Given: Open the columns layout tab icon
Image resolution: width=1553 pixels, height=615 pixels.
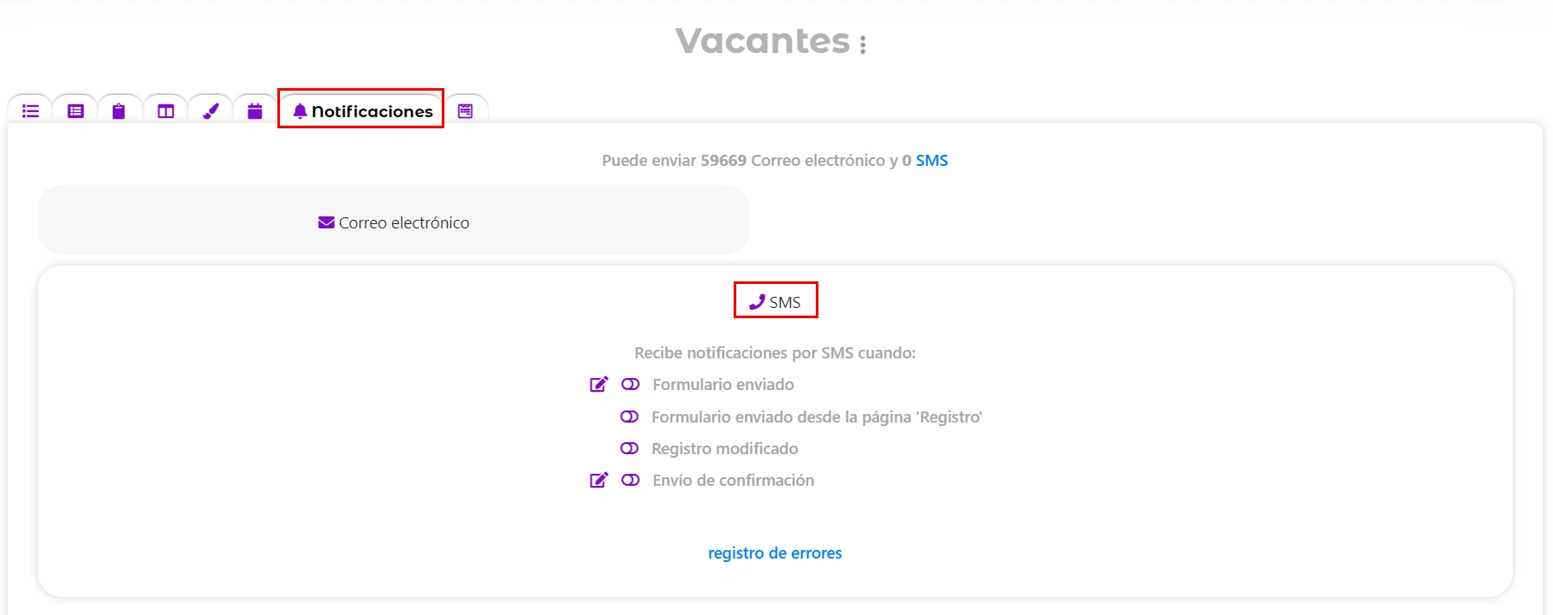Looking at the screenshot, I should pos(166,111).
